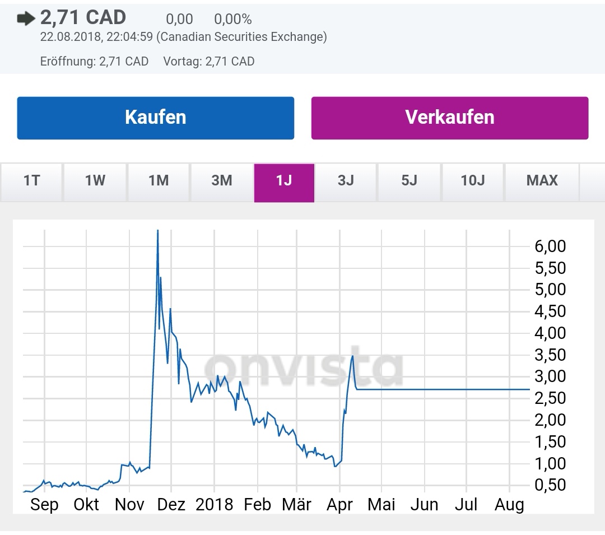This screenshot has width=605, height=535.
Task: Switch to the 1W chart period tab
Action: click(94, 181)
